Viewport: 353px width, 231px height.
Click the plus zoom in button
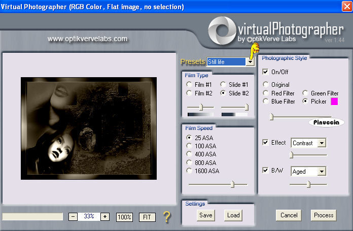tap(105, 217)
